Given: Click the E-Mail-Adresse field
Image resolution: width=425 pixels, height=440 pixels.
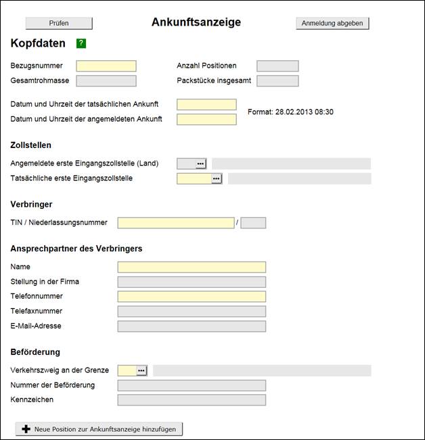Looking at the screenshot, I should point(192,326).
